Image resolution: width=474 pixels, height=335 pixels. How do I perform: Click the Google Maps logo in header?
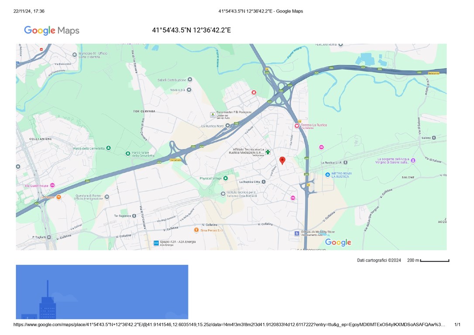(x=52, y=30)
